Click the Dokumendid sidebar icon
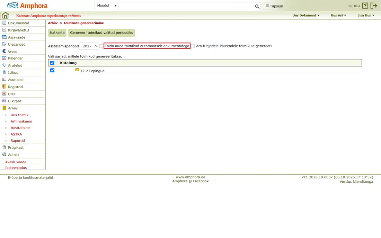381x238 pixels. [x=4, y=23]
